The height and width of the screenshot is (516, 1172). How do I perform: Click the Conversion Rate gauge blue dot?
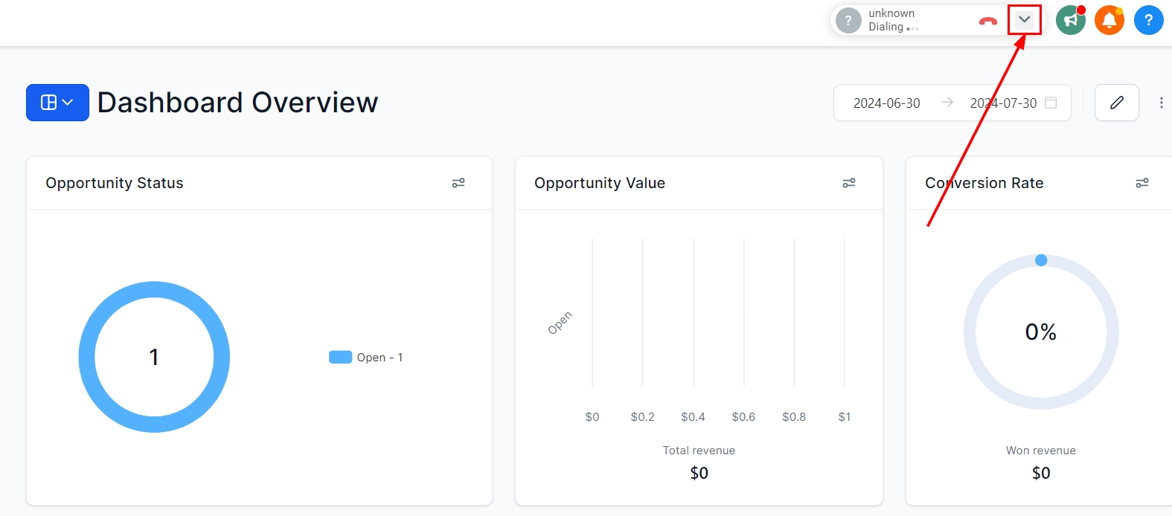(x=1041, y=260)
